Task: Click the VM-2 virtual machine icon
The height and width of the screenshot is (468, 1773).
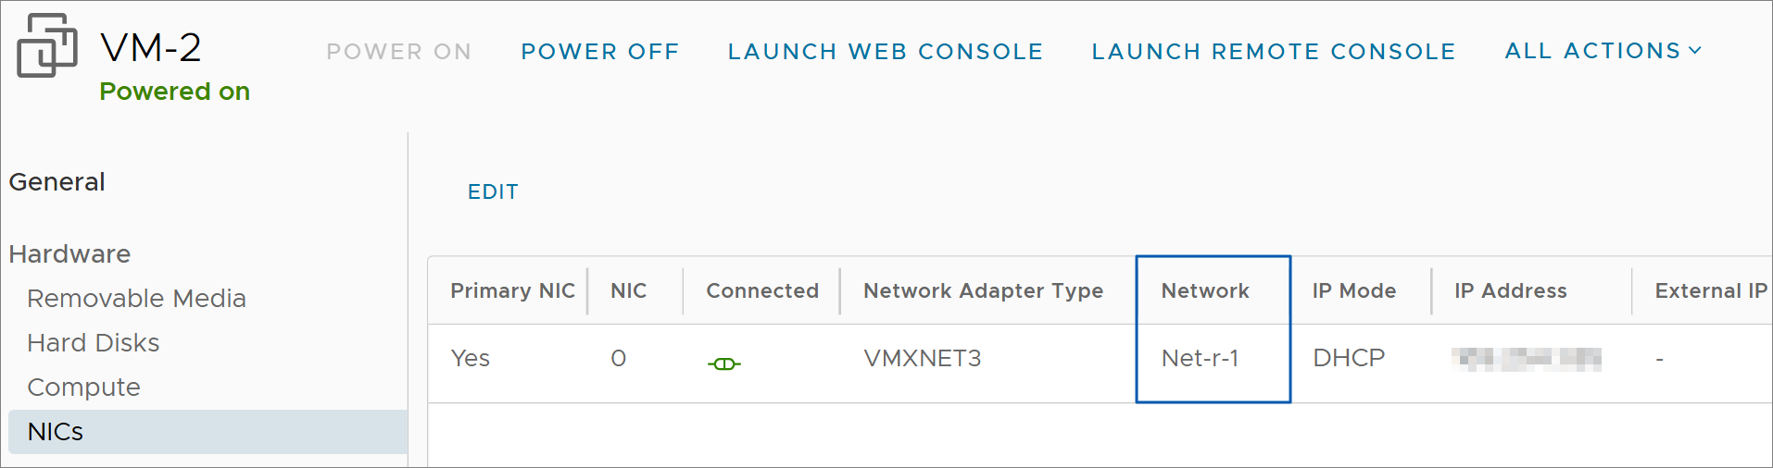Action: (47, 46)
